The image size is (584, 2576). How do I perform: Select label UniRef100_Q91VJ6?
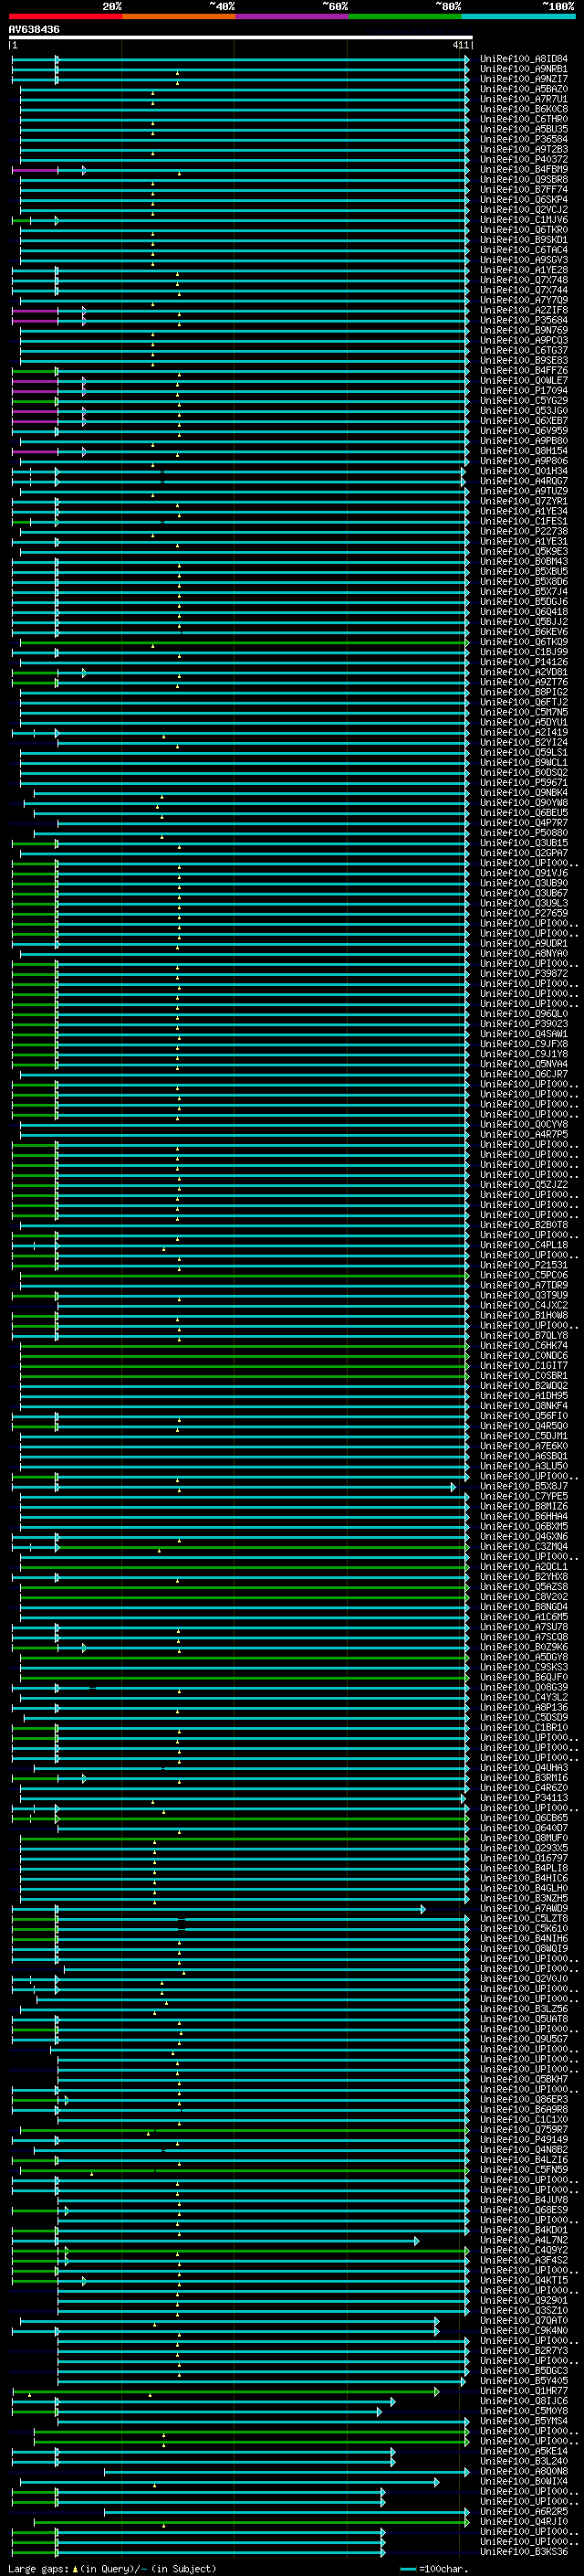click(x=524, y=873)
